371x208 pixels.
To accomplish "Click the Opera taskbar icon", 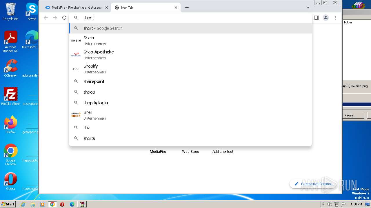I will (62, 204).
